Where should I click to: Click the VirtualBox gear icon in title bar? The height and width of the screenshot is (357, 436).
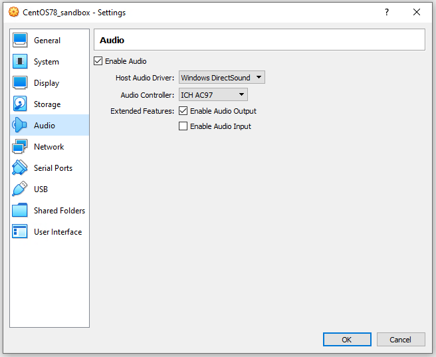pos(13,13)
